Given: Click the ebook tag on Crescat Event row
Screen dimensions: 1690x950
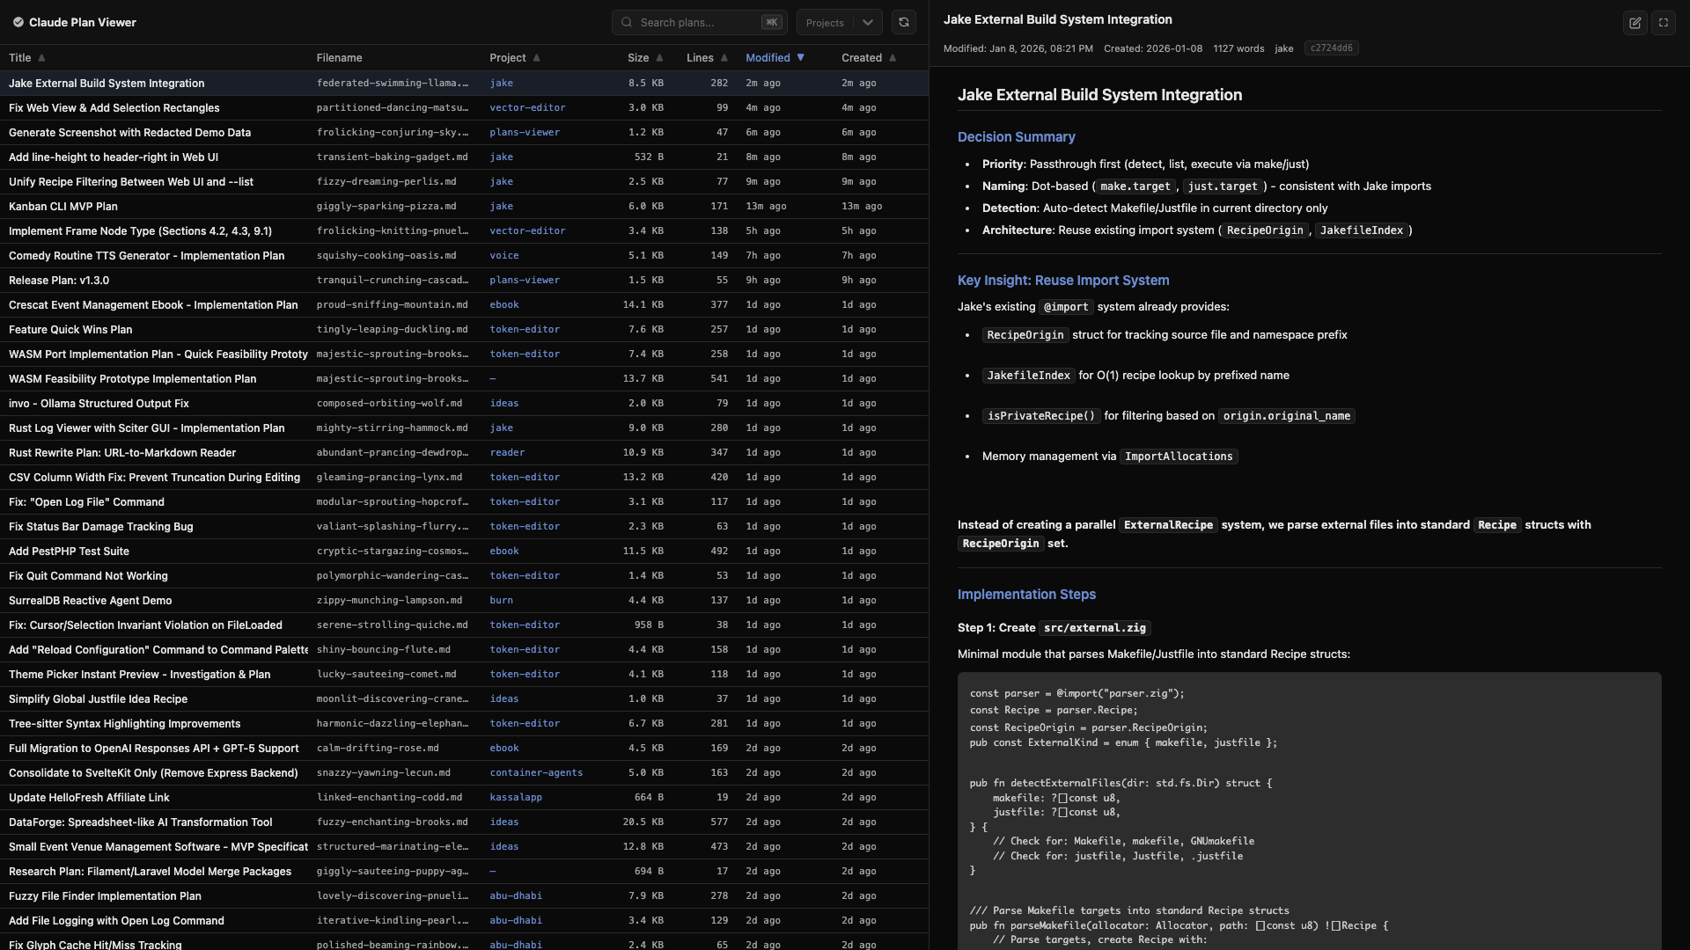Looking at the screenshot, I should click(504, 304).
